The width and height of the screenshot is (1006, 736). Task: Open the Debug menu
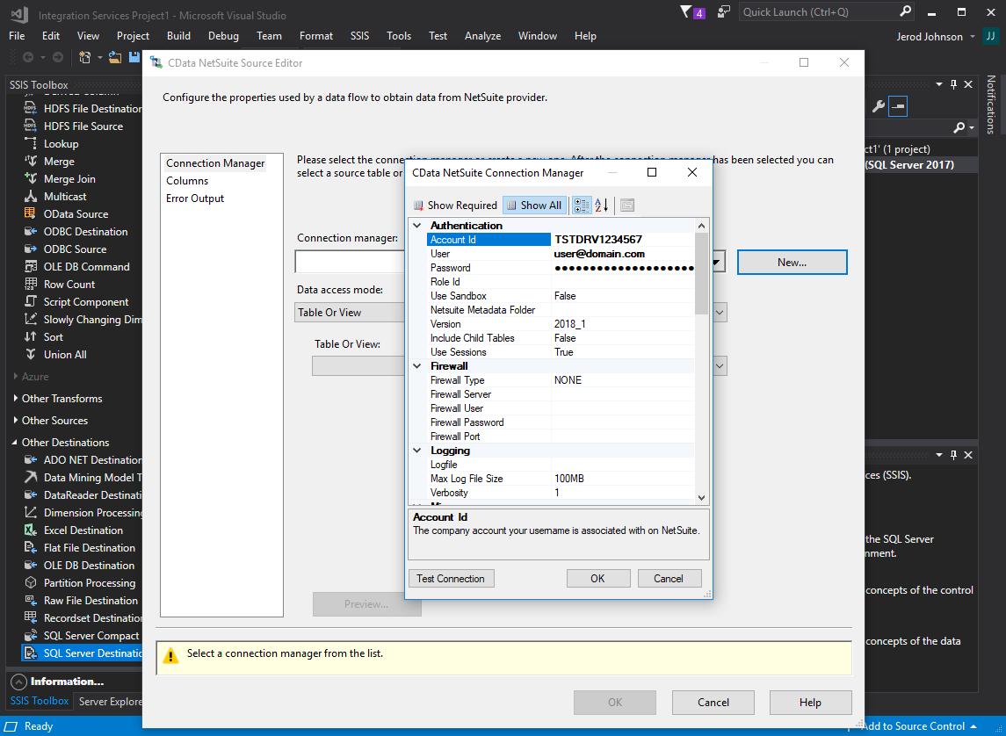tap(223, 36)
